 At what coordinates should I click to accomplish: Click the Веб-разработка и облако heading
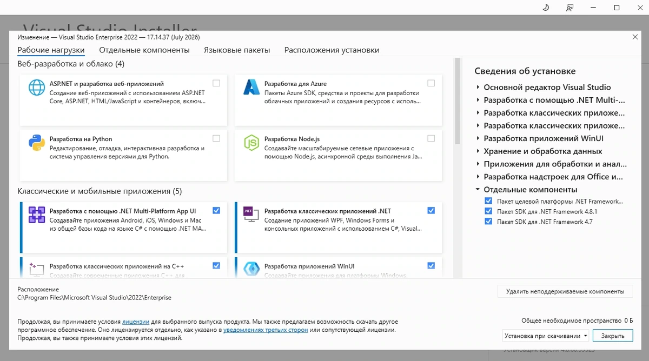[71, 64]
